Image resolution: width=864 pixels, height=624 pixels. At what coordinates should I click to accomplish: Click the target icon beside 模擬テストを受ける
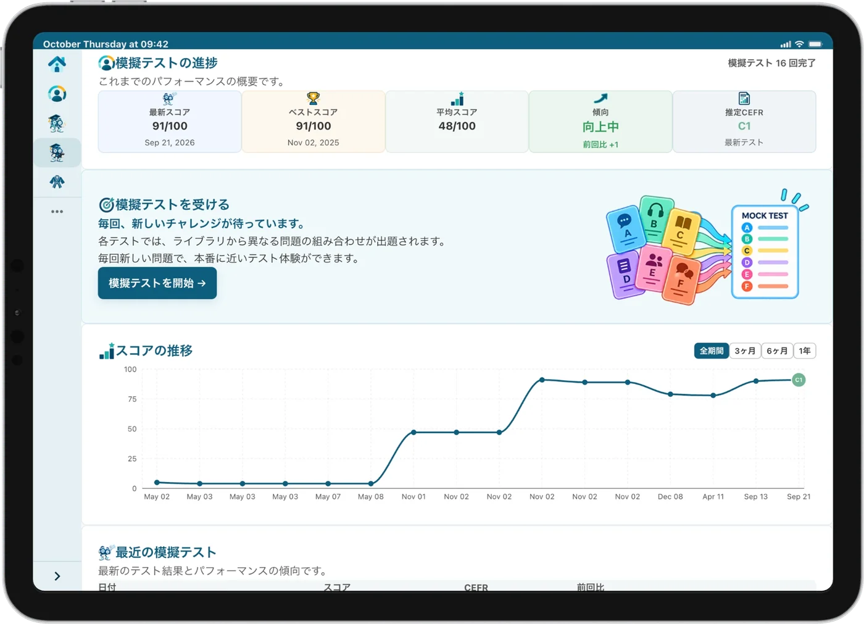(106, 204)
